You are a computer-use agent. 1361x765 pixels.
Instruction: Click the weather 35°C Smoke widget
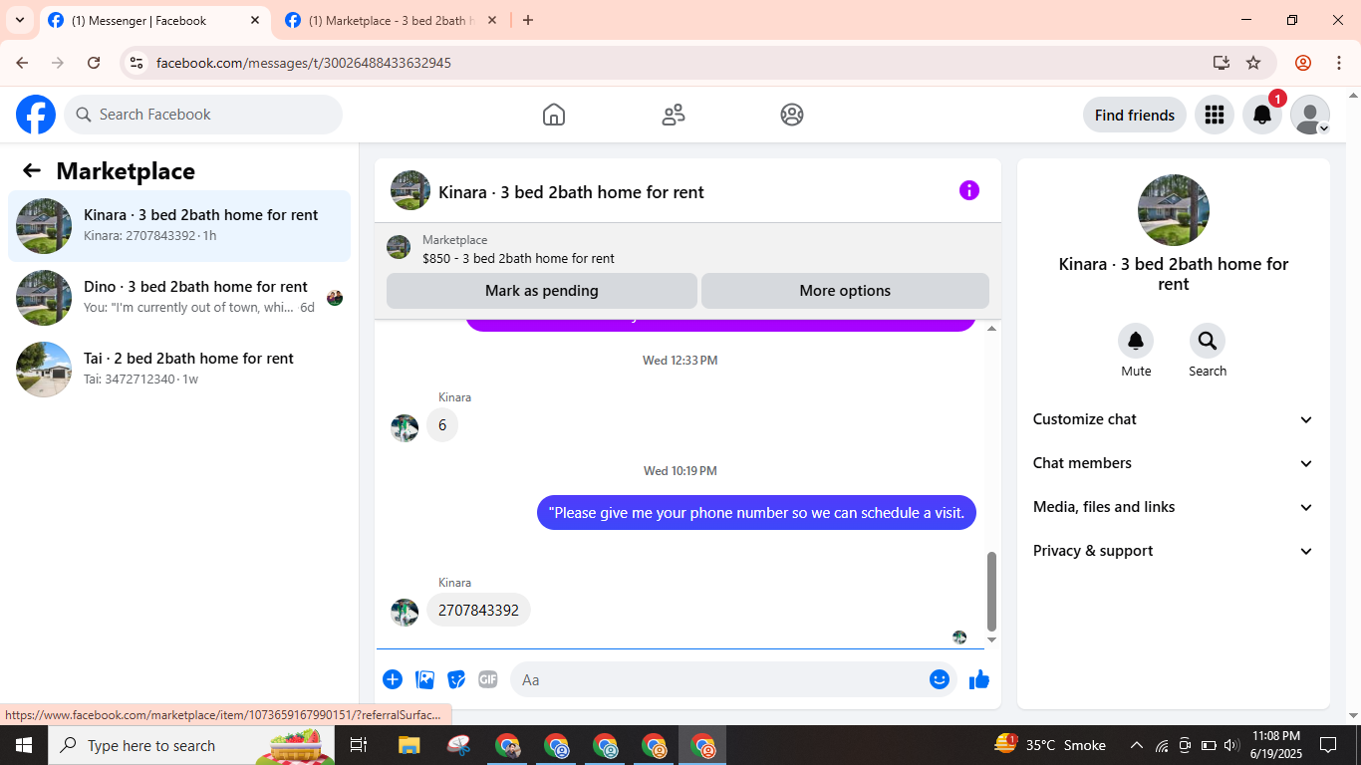point(1050,745)
